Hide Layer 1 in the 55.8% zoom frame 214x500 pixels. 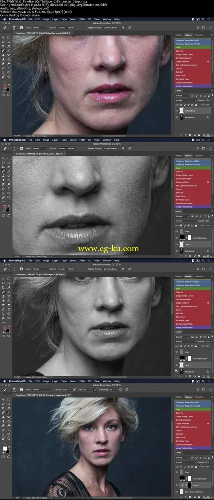click(x=176, y=365)
